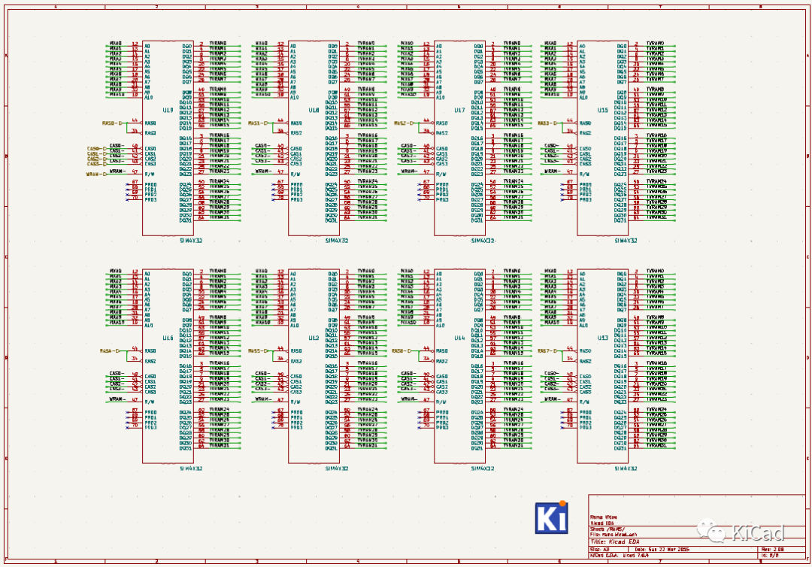Click the R/W pin name on U19
This screenshot has width=812, height=567.
tap(150, 174)
